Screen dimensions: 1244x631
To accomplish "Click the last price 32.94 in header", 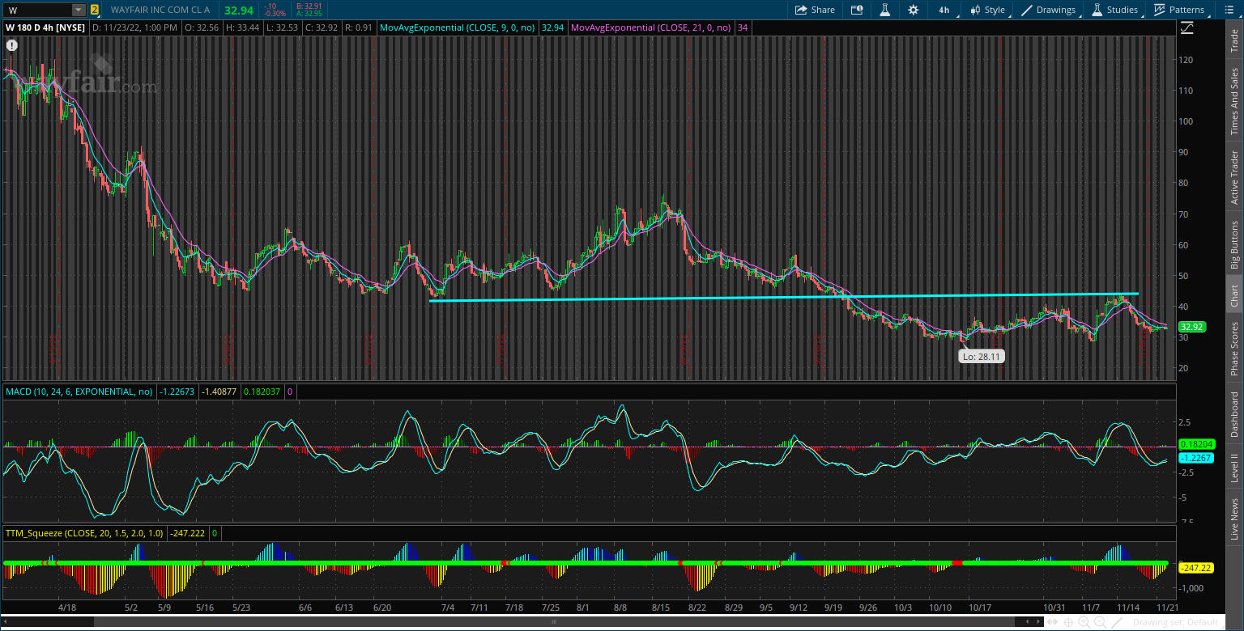I will tap(239, 10).
